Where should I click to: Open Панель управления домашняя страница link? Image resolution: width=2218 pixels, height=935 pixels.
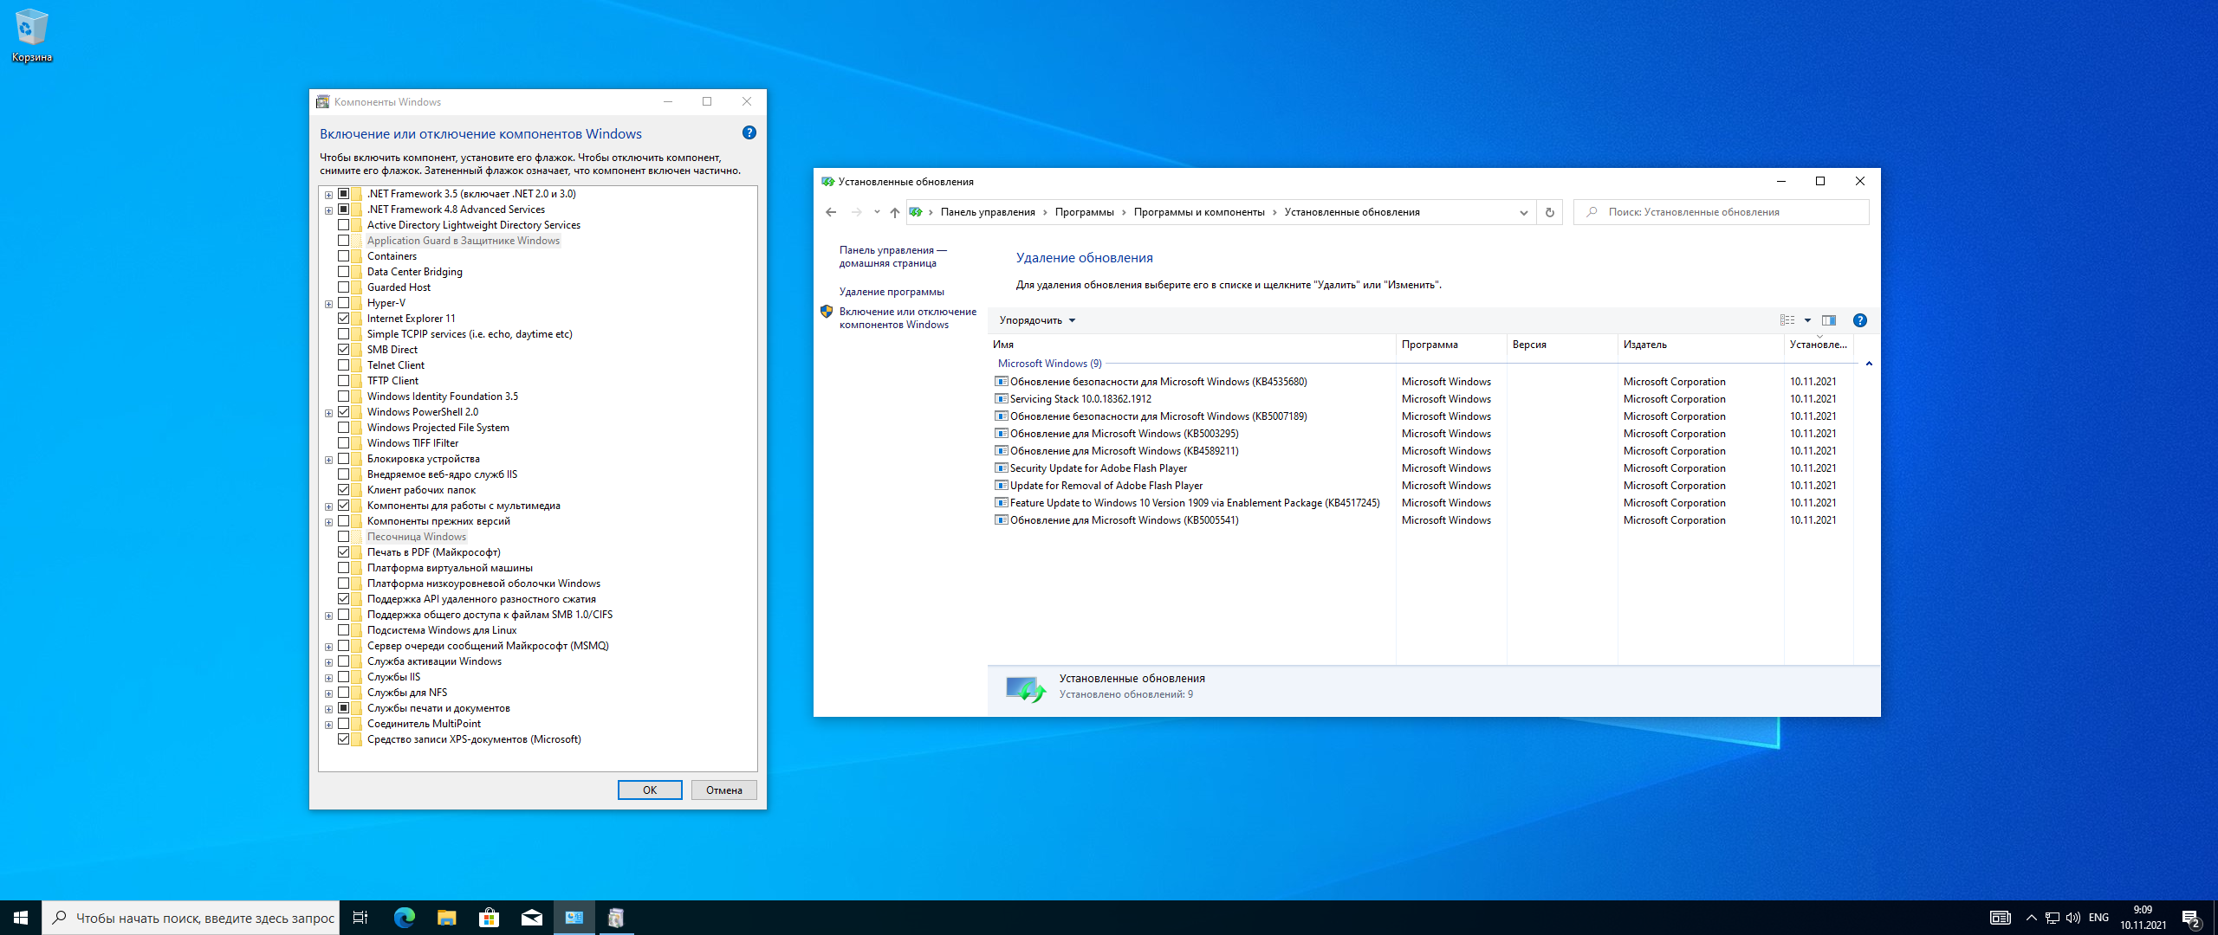892,256
